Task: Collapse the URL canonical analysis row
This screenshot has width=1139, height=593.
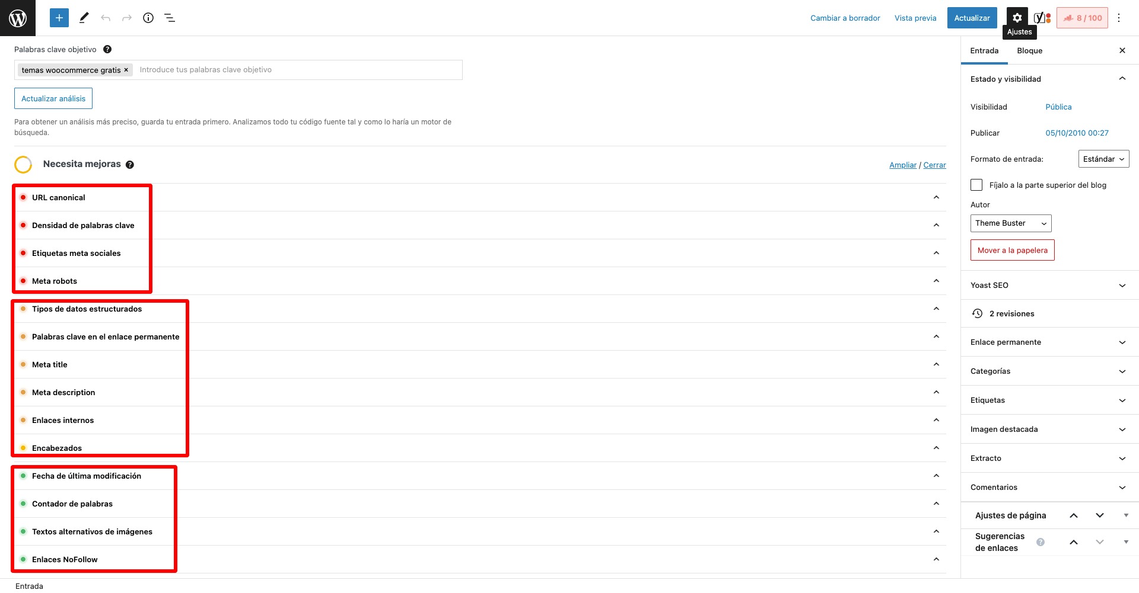Action: click(936, 197)
